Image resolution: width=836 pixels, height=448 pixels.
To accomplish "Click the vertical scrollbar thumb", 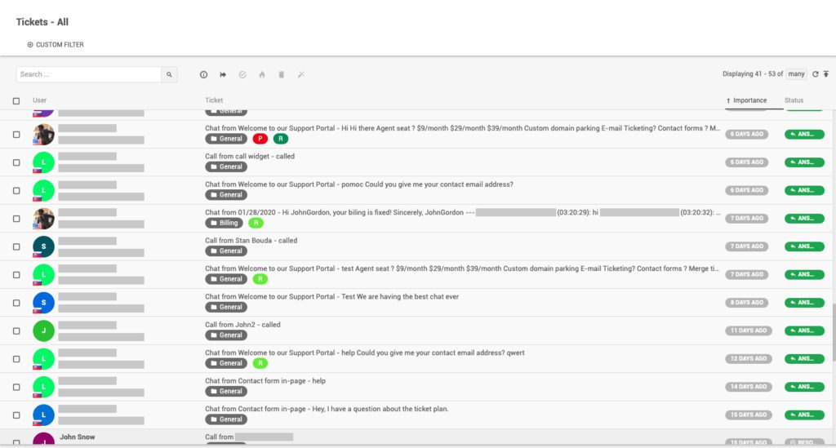I will (834, 333).
